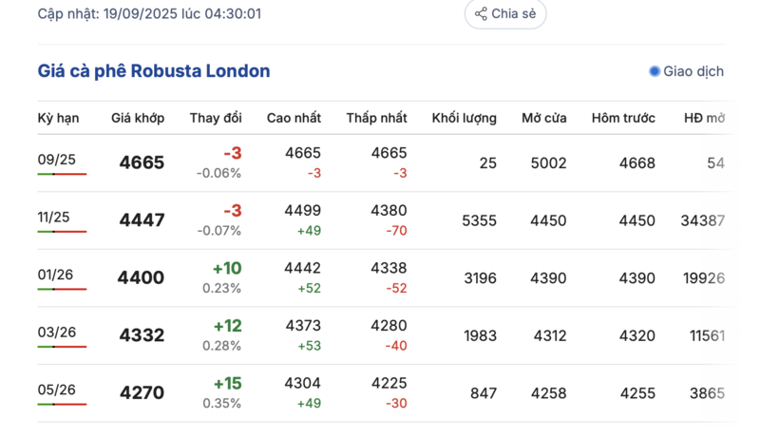Click the blue Giao dịch status dot
The image size is (760, 438).
pyautogui.click(x=655, y=71)
